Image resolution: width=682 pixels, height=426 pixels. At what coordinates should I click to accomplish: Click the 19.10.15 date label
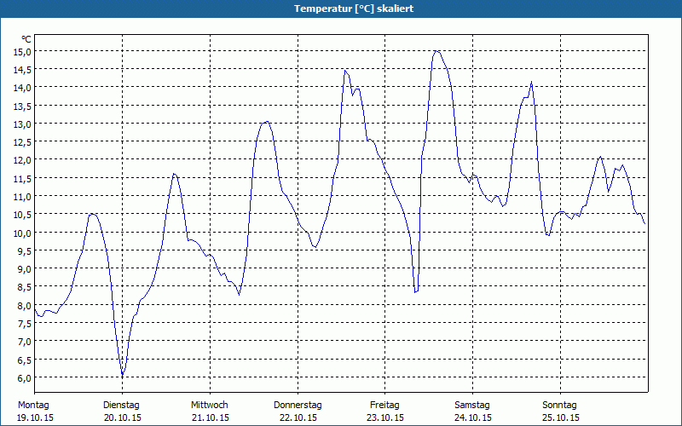click(x=35, y=417)
